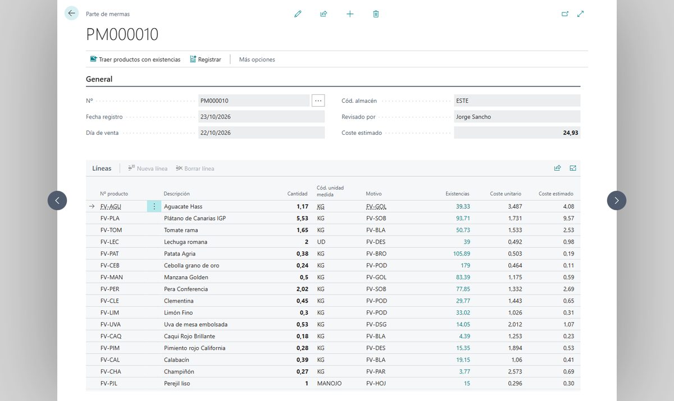Select the Champiñón description cell
Screen dimensions: 674x401
(x=179, y=372)
